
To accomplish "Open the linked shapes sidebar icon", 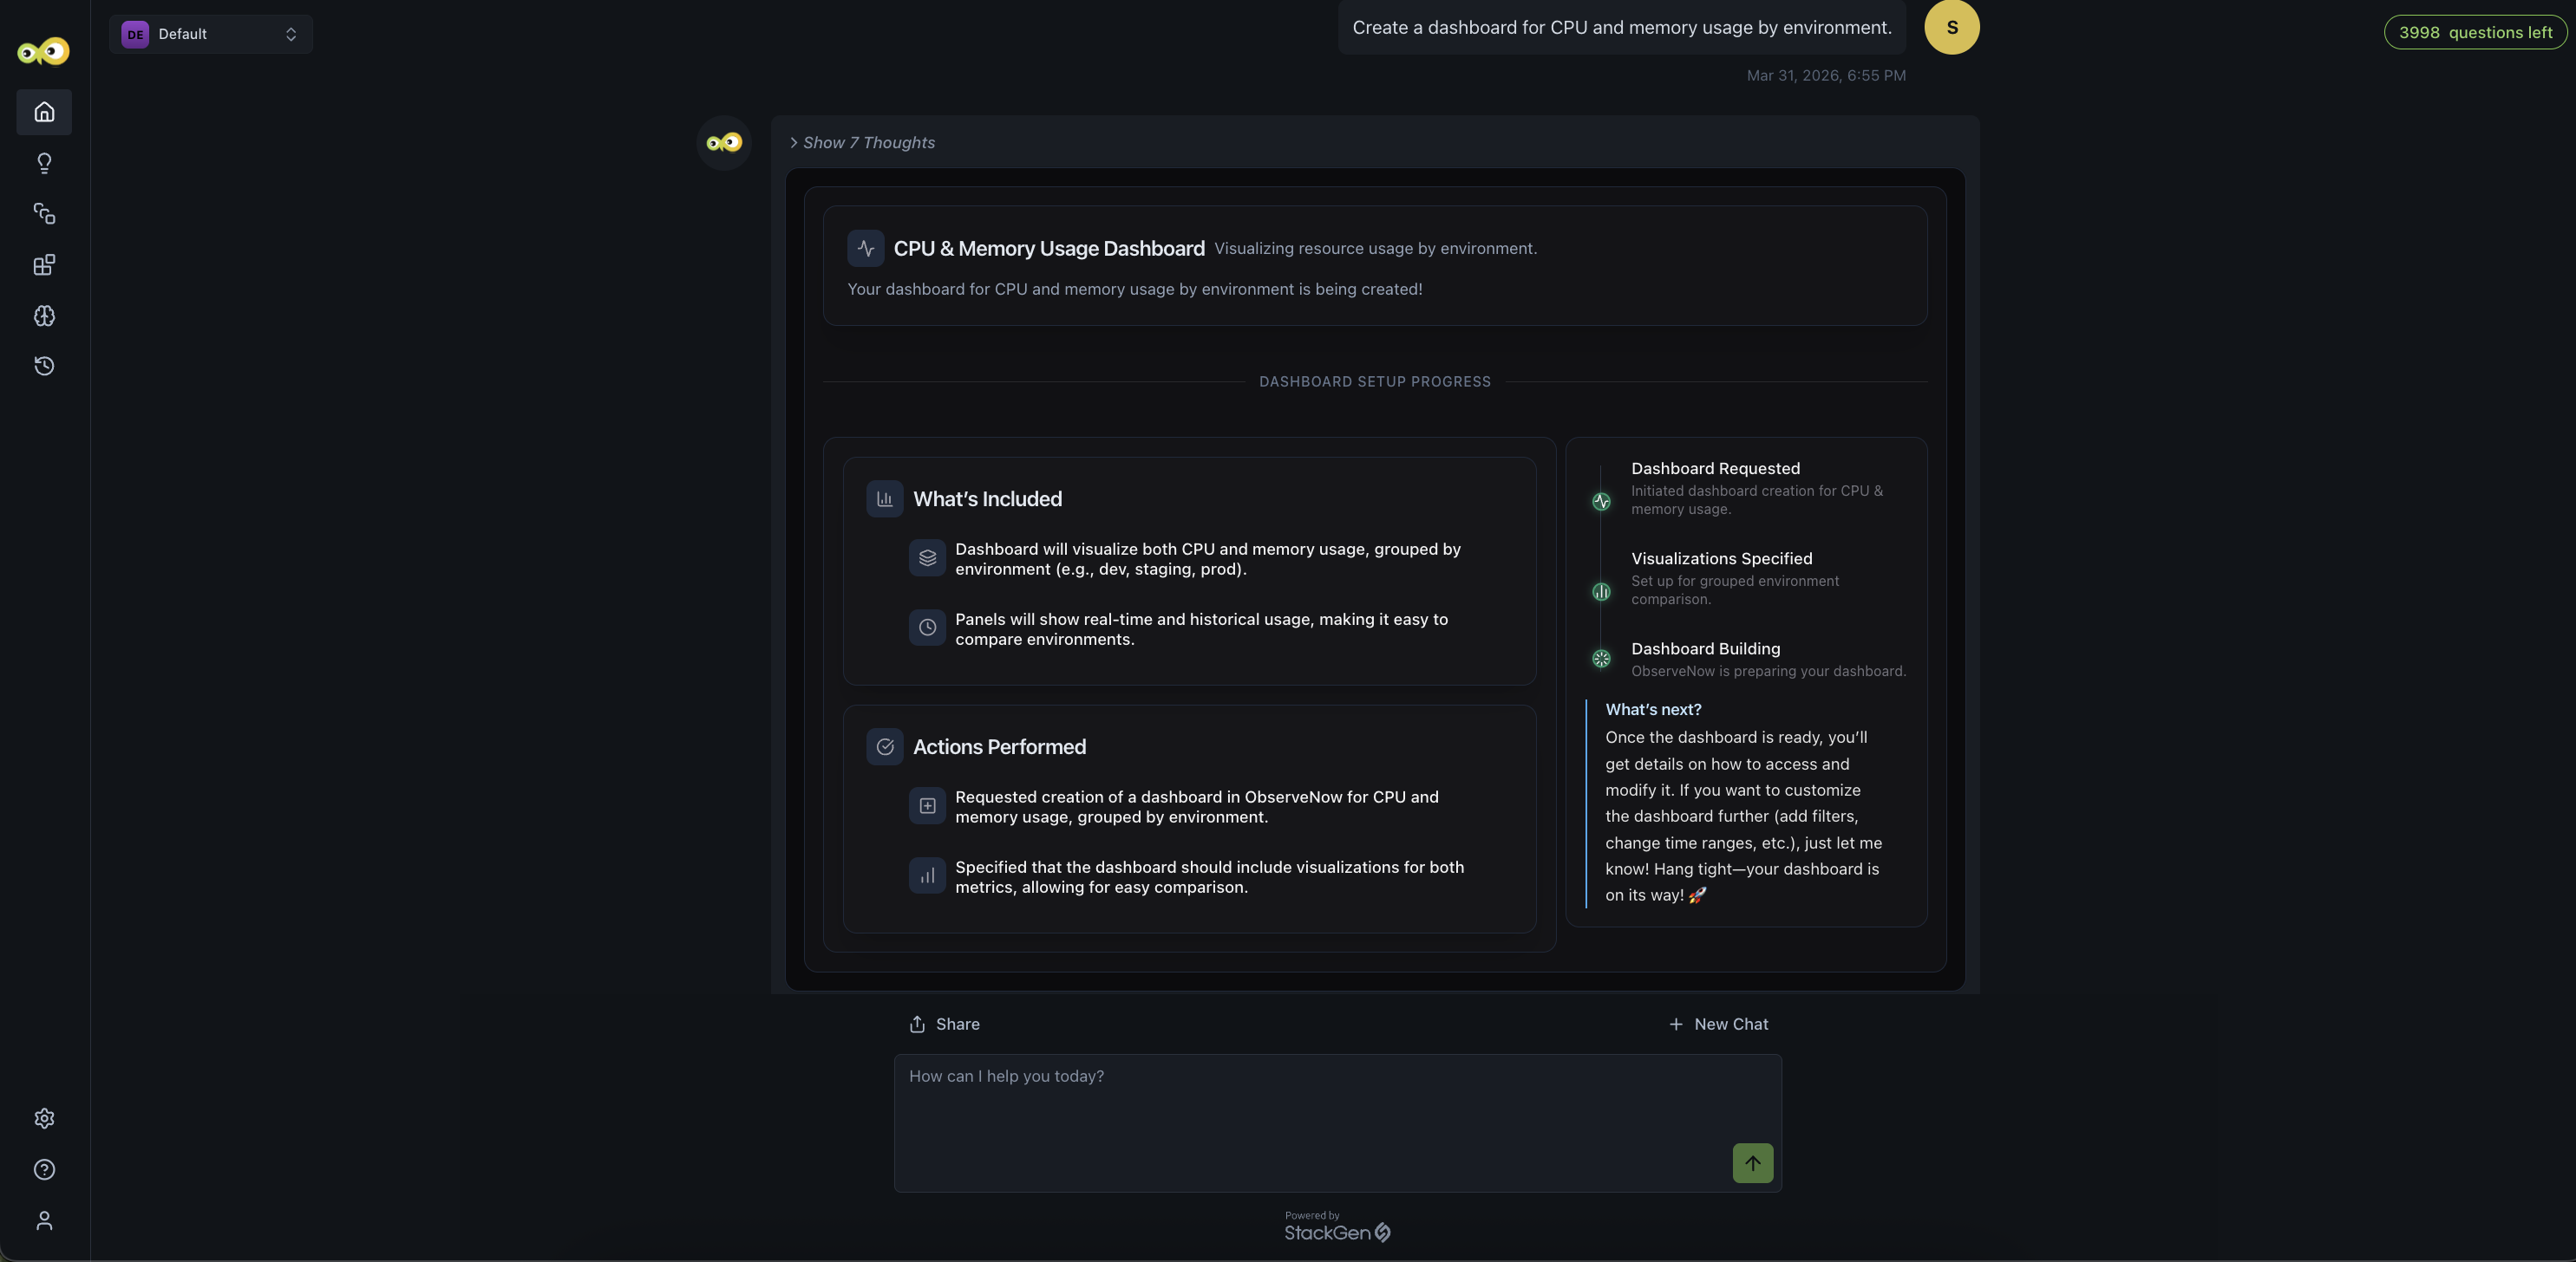I will click(x=44, y=214).
